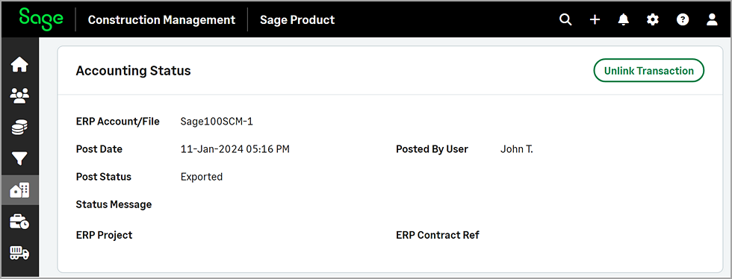Select Construction Management in the header
The width and height of the screenshot is (732, 279).
[161, 20]
